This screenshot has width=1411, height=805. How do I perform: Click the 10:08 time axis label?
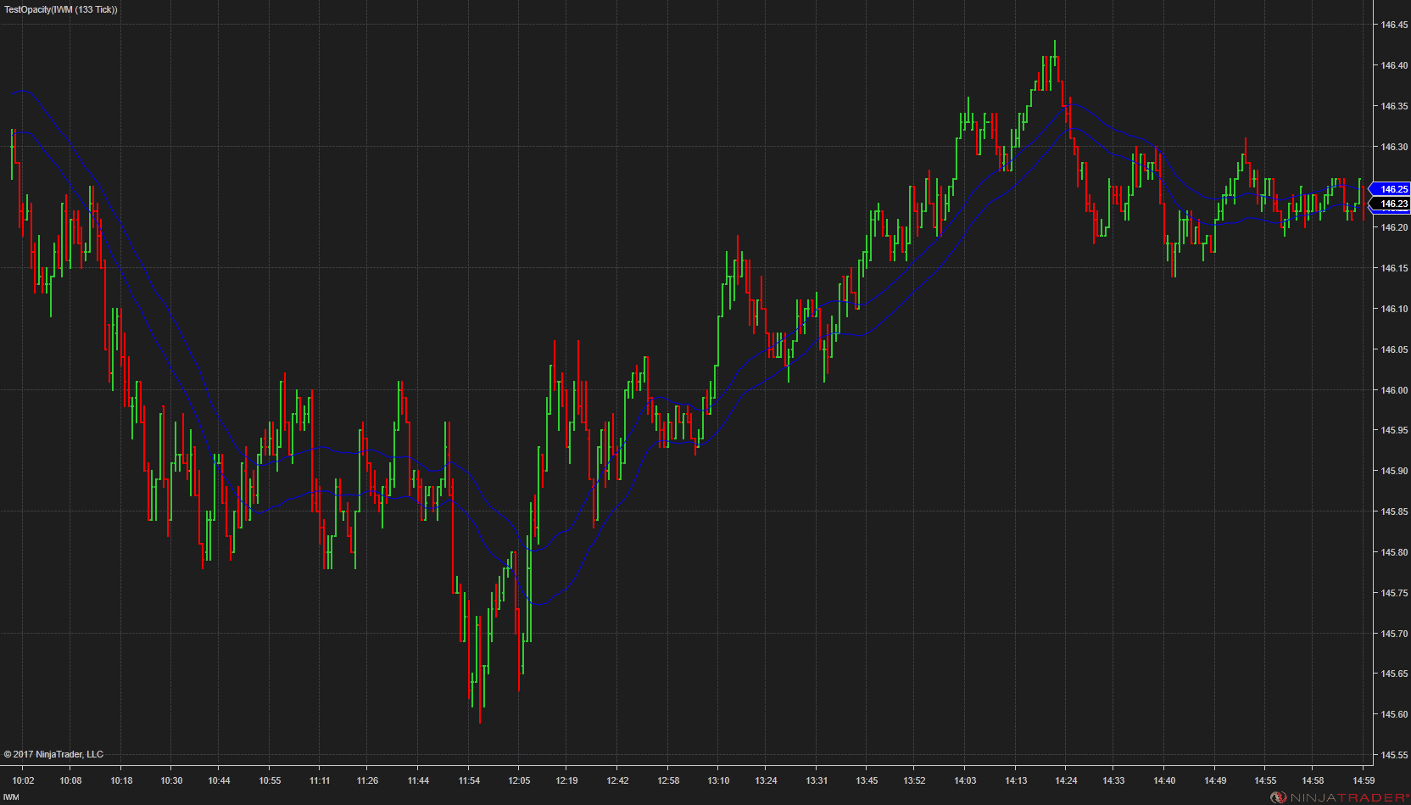tap(70, 780)
